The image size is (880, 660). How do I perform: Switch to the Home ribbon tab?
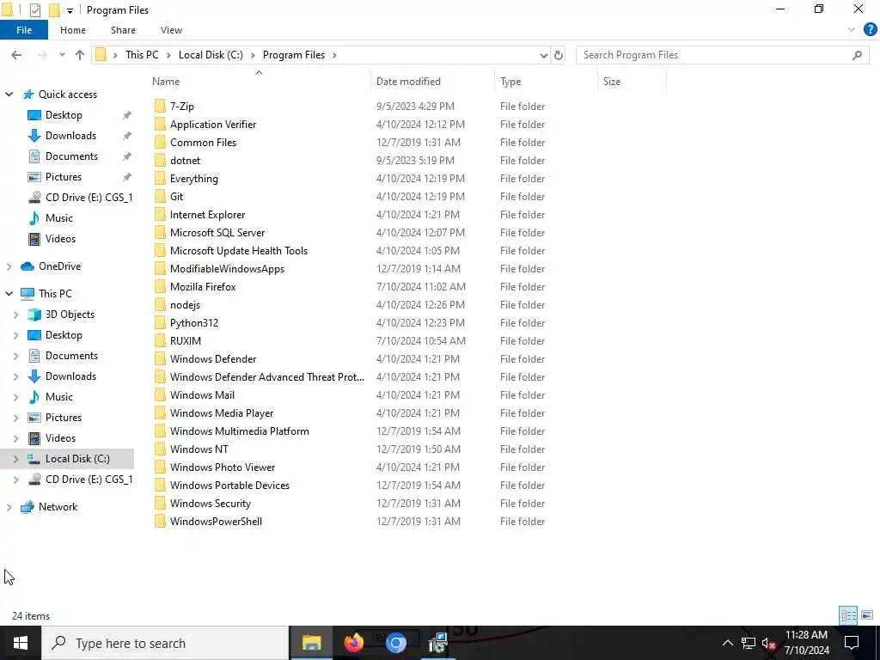point(73,30)
